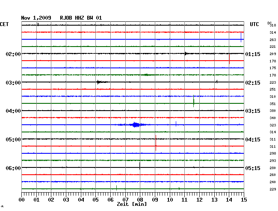Image resolution: width=278 pixels, height=211 pixels.
Task: Click the 02:15 UTC row label
Action: pos(253,83)
